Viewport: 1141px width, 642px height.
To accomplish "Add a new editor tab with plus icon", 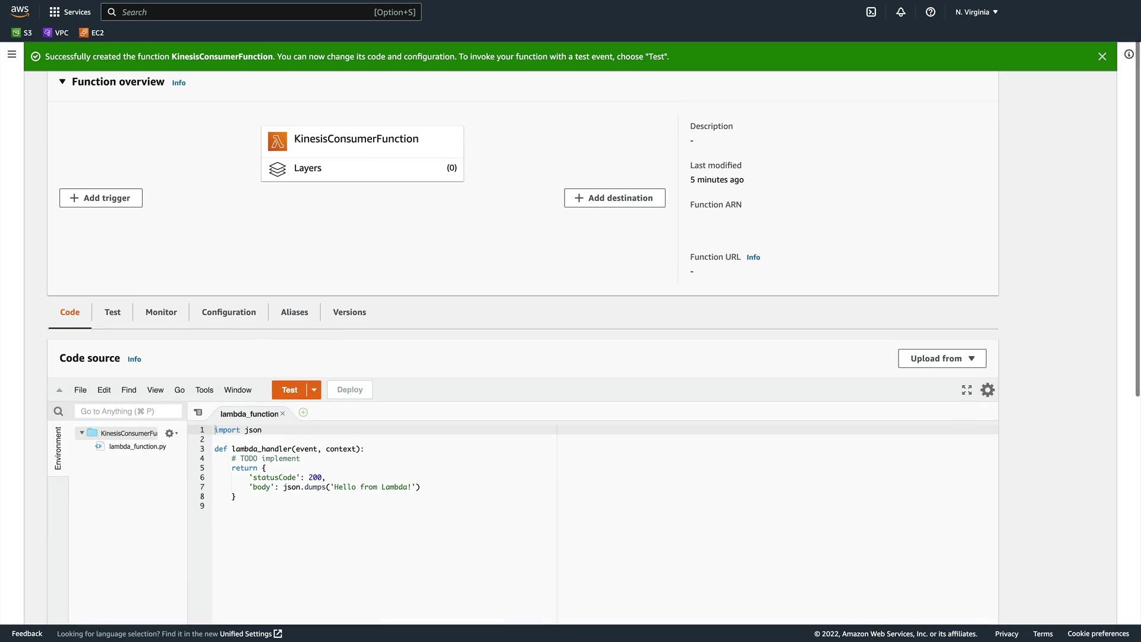I will tap(303, 413).
